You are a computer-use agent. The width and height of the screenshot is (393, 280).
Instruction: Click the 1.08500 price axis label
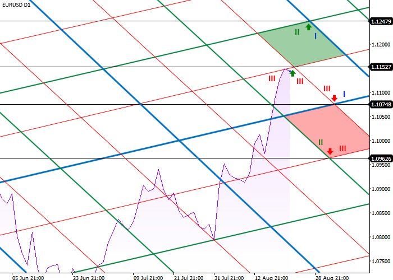pos(381,213)
